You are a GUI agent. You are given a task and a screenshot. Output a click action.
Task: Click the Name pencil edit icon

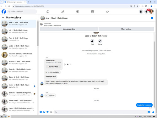(100, 41)
